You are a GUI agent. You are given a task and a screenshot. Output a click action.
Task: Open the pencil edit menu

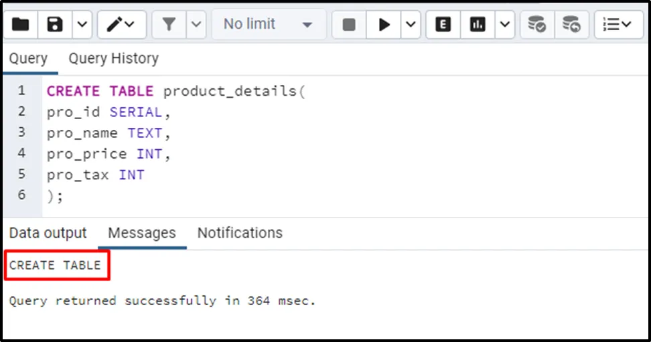(121, 25)
